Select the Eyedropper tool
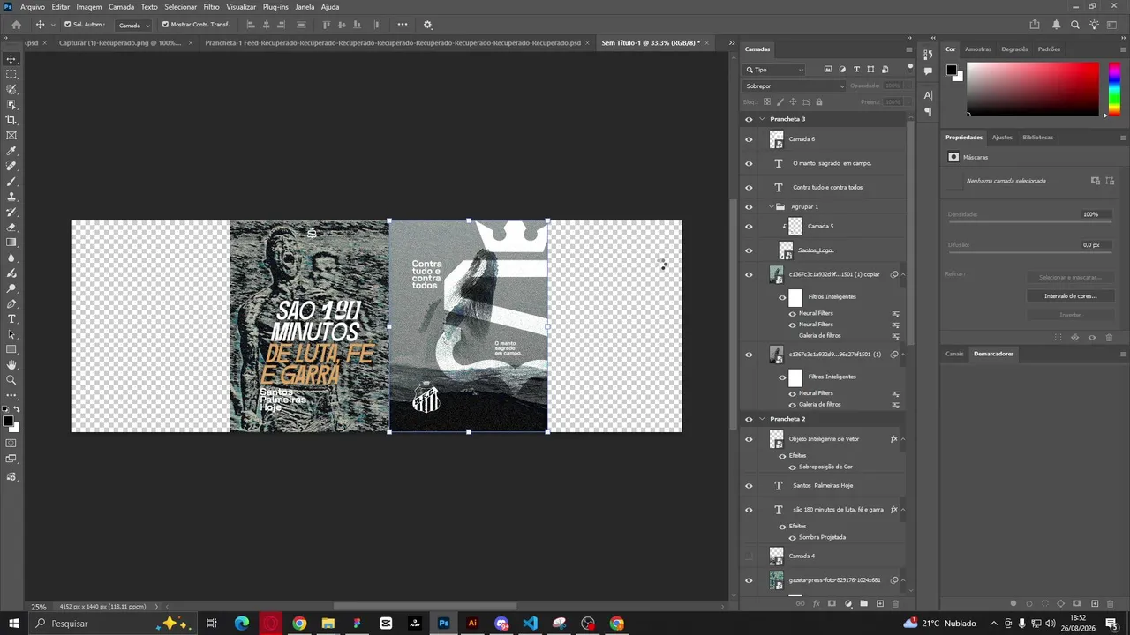 click(11, 151)
